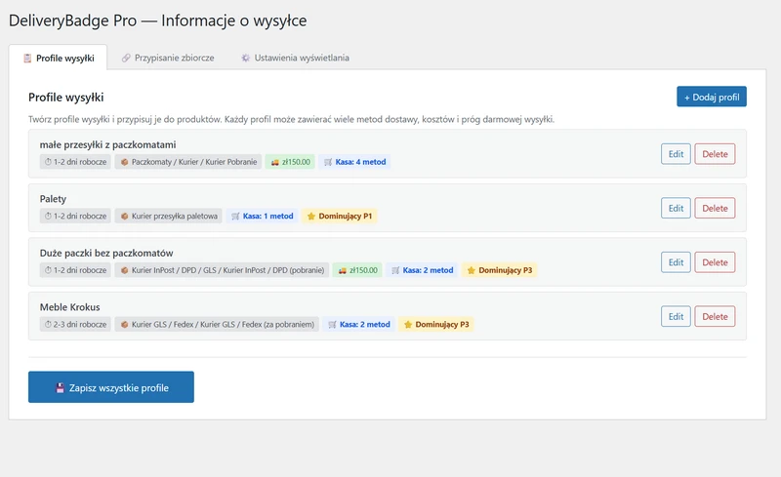This screenshot has width=781, height=477.
Task: Select the Meble Krokus profile name
Action: click(x=69, y=307)
